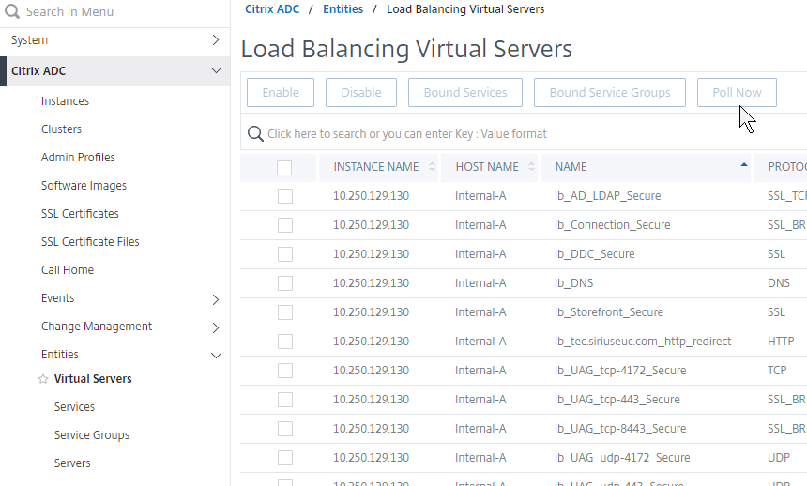Expand the System menu chevron
Screen dimensions: 807x486
(216, 40)
